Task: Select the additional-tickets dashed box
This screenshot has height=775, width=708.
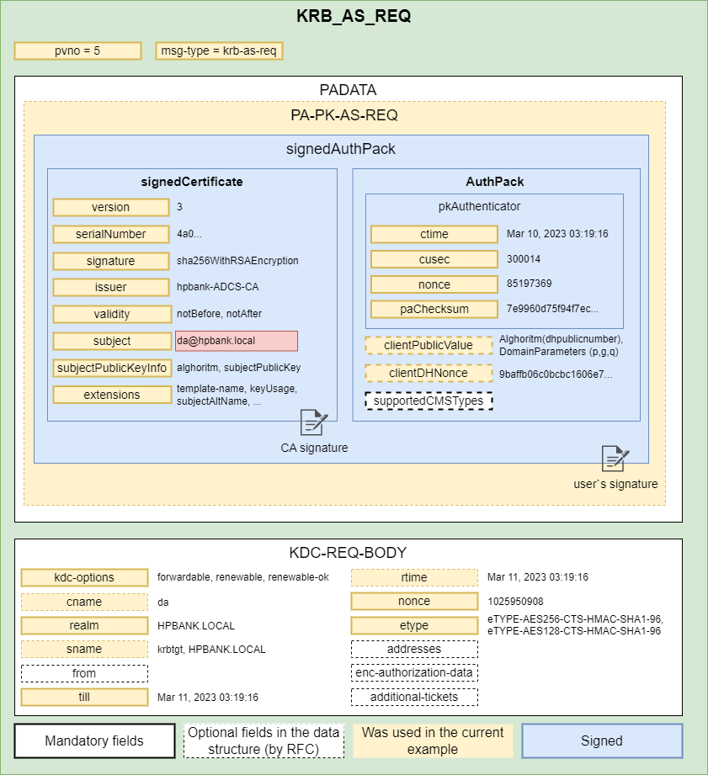Action: click(414, 697)
